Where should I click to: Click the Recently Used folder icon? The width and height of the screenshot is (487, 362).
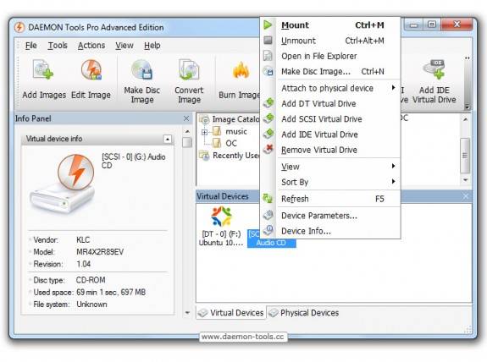coord(205,155)
